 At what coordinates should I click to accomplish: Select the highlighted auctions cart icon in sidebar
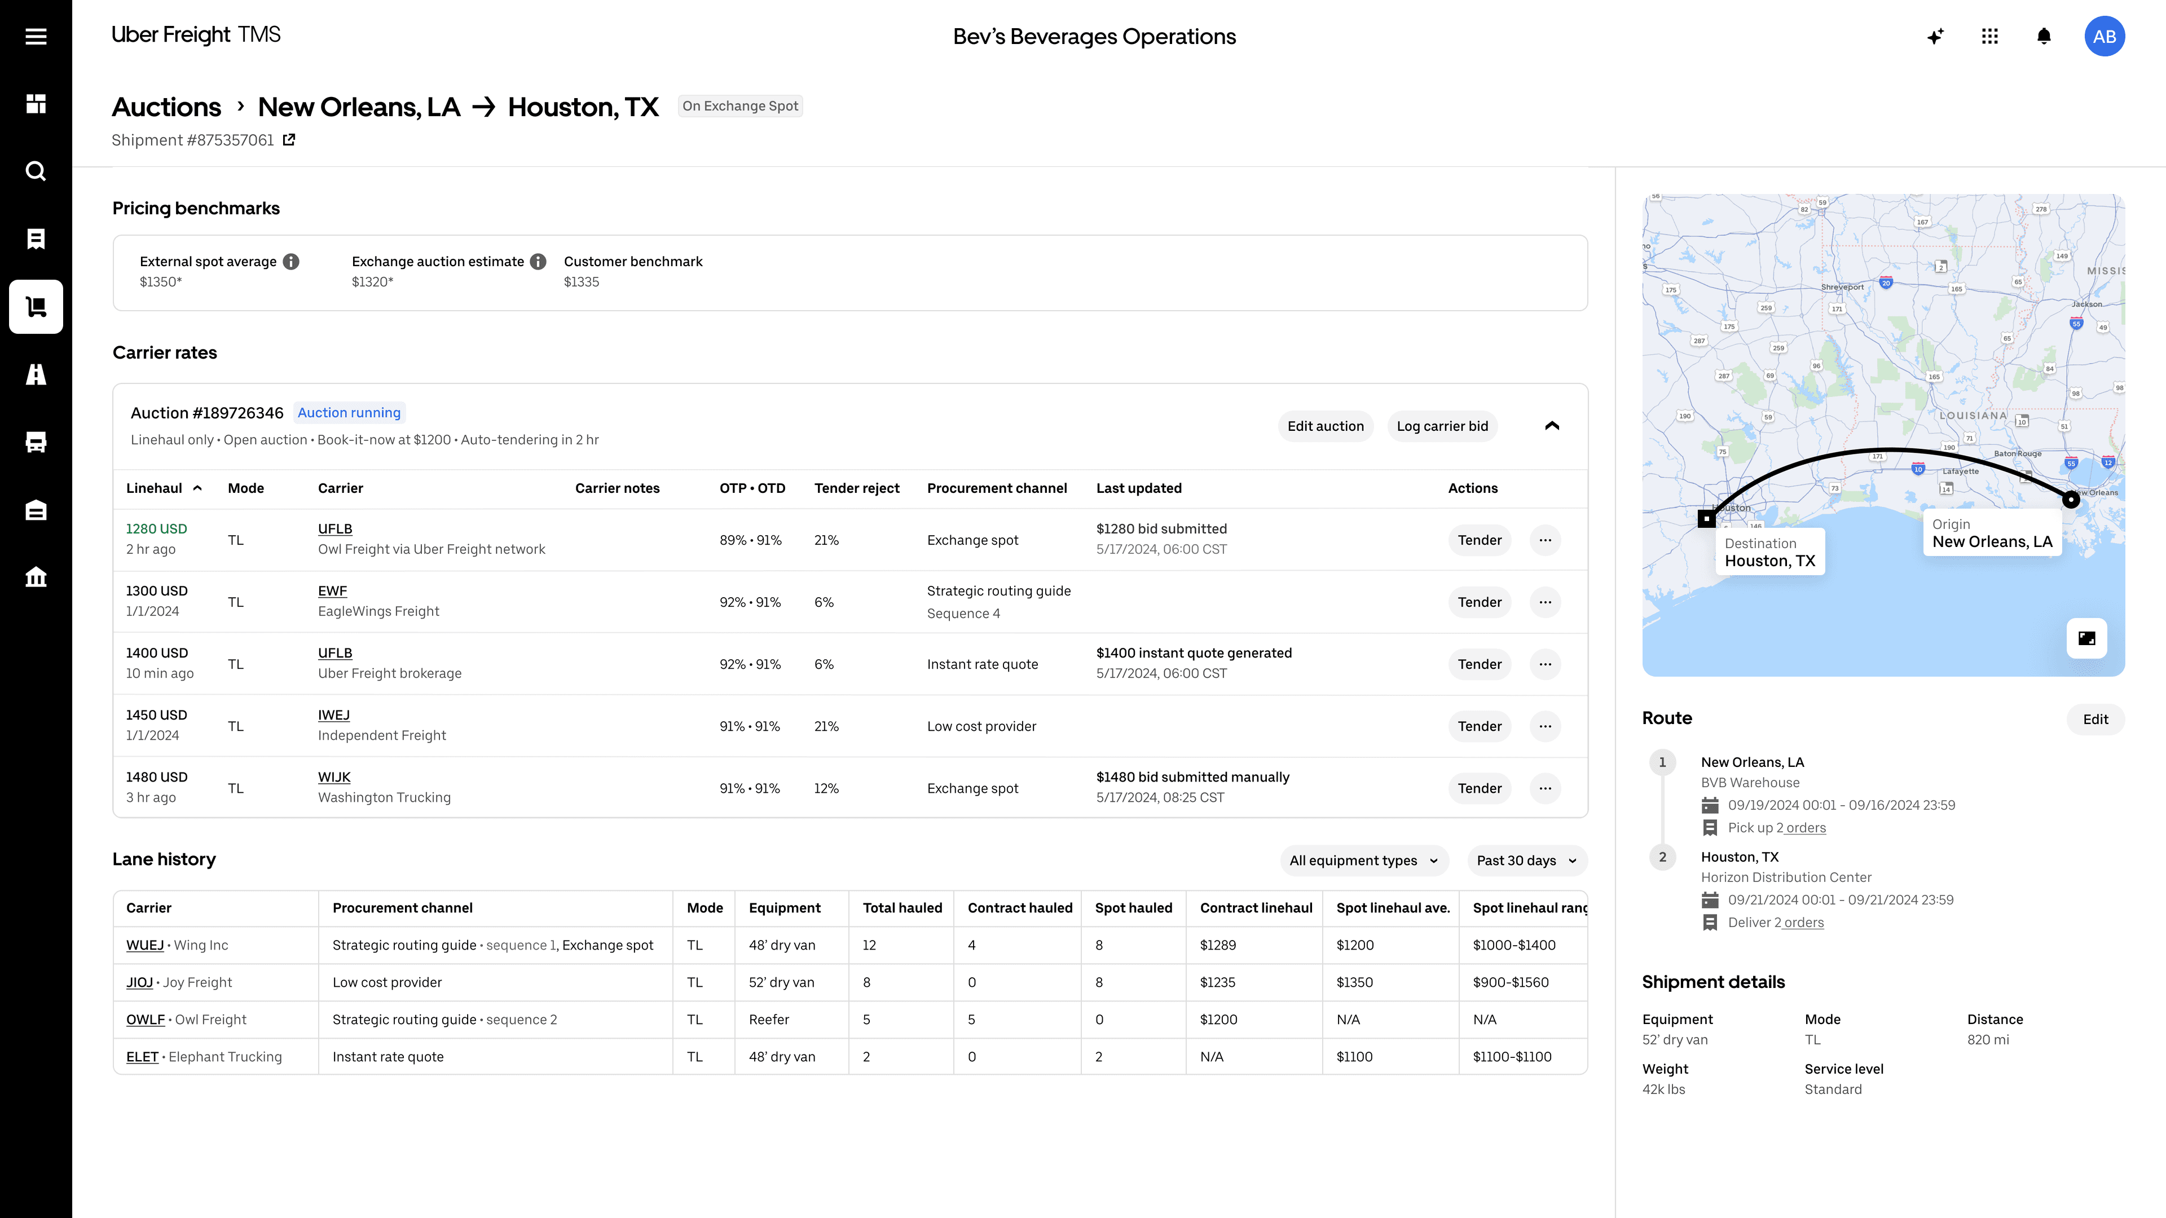[x=36, y=307]
